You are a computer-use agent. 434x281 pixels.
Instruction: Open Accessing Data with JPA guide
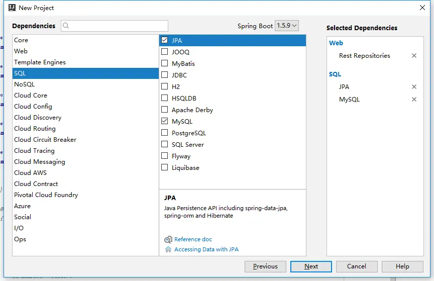tap(206, 249)
